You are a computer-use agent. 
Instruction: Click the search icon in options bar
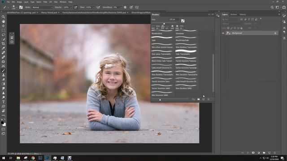pos(272,7)
